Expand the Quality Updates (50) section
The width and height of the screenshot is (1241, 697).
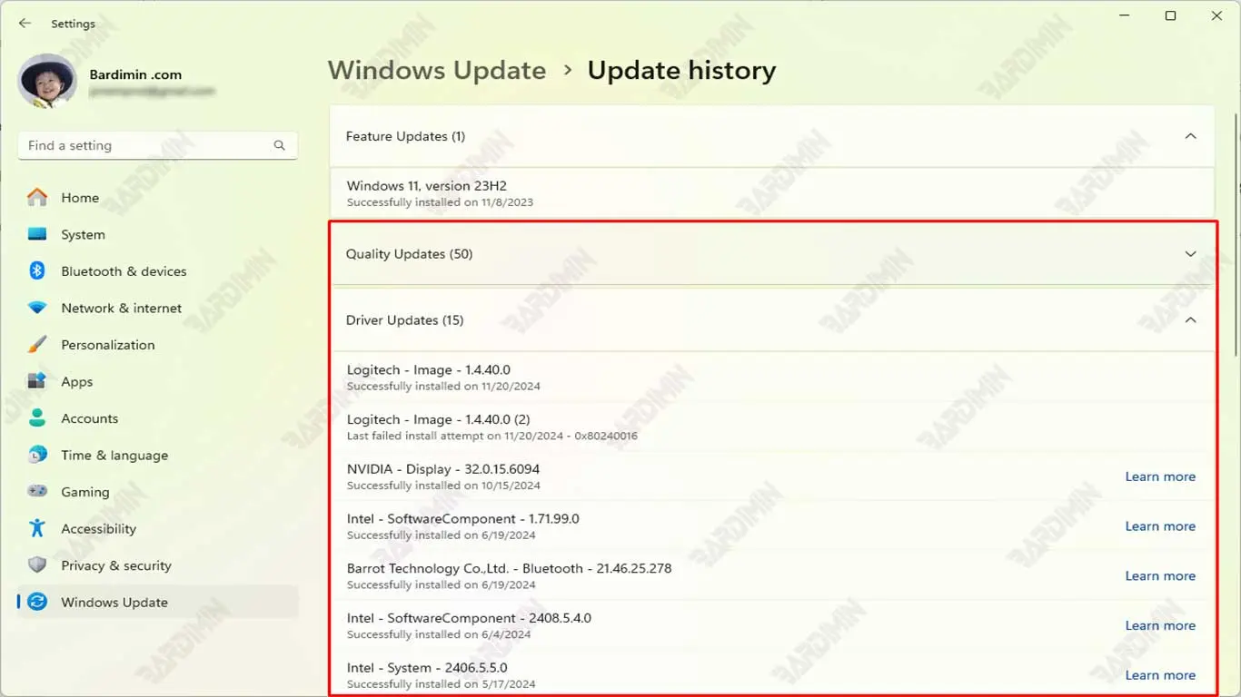pos(1190,254)
